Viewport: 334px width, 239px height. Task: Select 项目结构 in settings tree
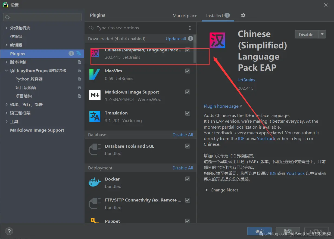24,96
